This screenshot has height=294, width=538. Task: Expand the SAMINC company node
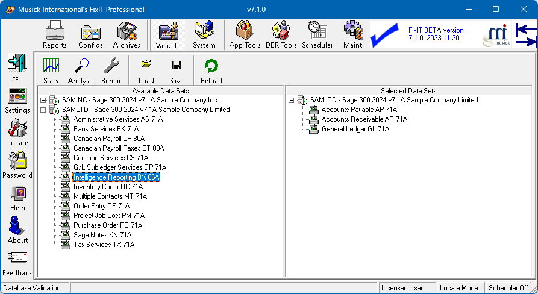pos(43,100)
